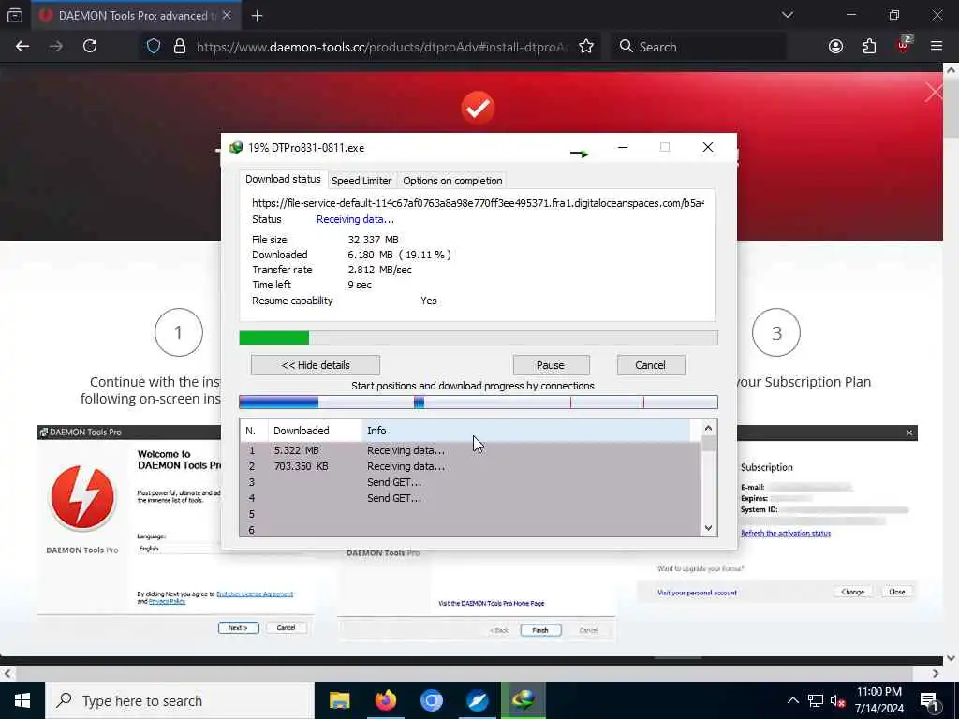959x719 pixels.
Task: Click the green download progress bar
Action: point(479,337)
